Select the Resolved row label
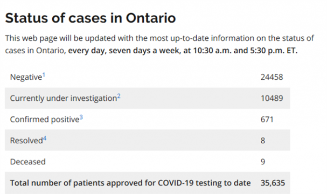Image resolution: width=327 pixels, height=194 pixels. (x=26, y=141)
